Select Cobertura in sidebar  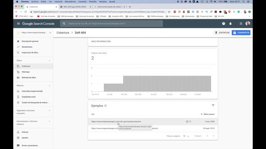pyautogui.click(x=33, y=66)
